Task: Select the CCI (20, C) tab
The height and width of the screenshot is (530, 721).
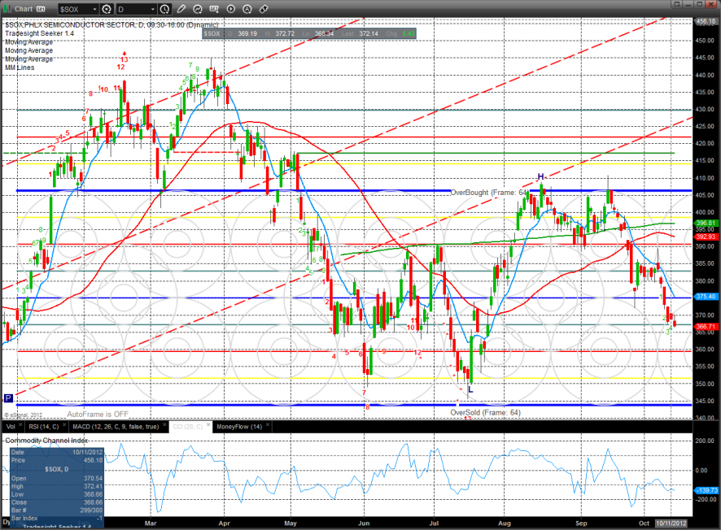Action: tap(188, 427)
